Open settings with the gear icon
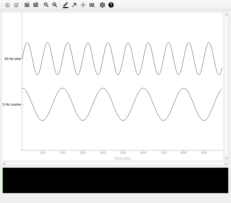 click(102, 5)
